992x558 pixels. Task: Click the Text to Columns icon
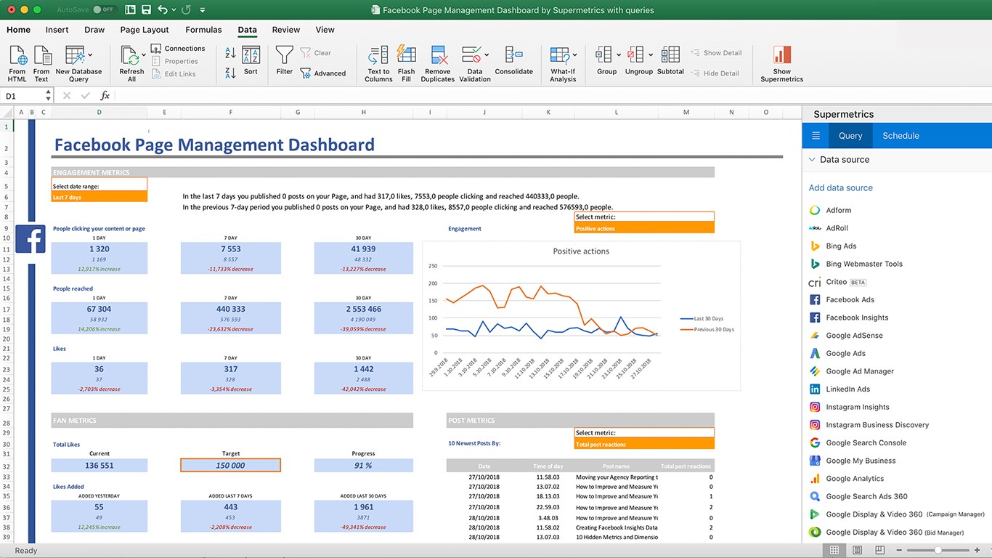click(x=378, y=57)
